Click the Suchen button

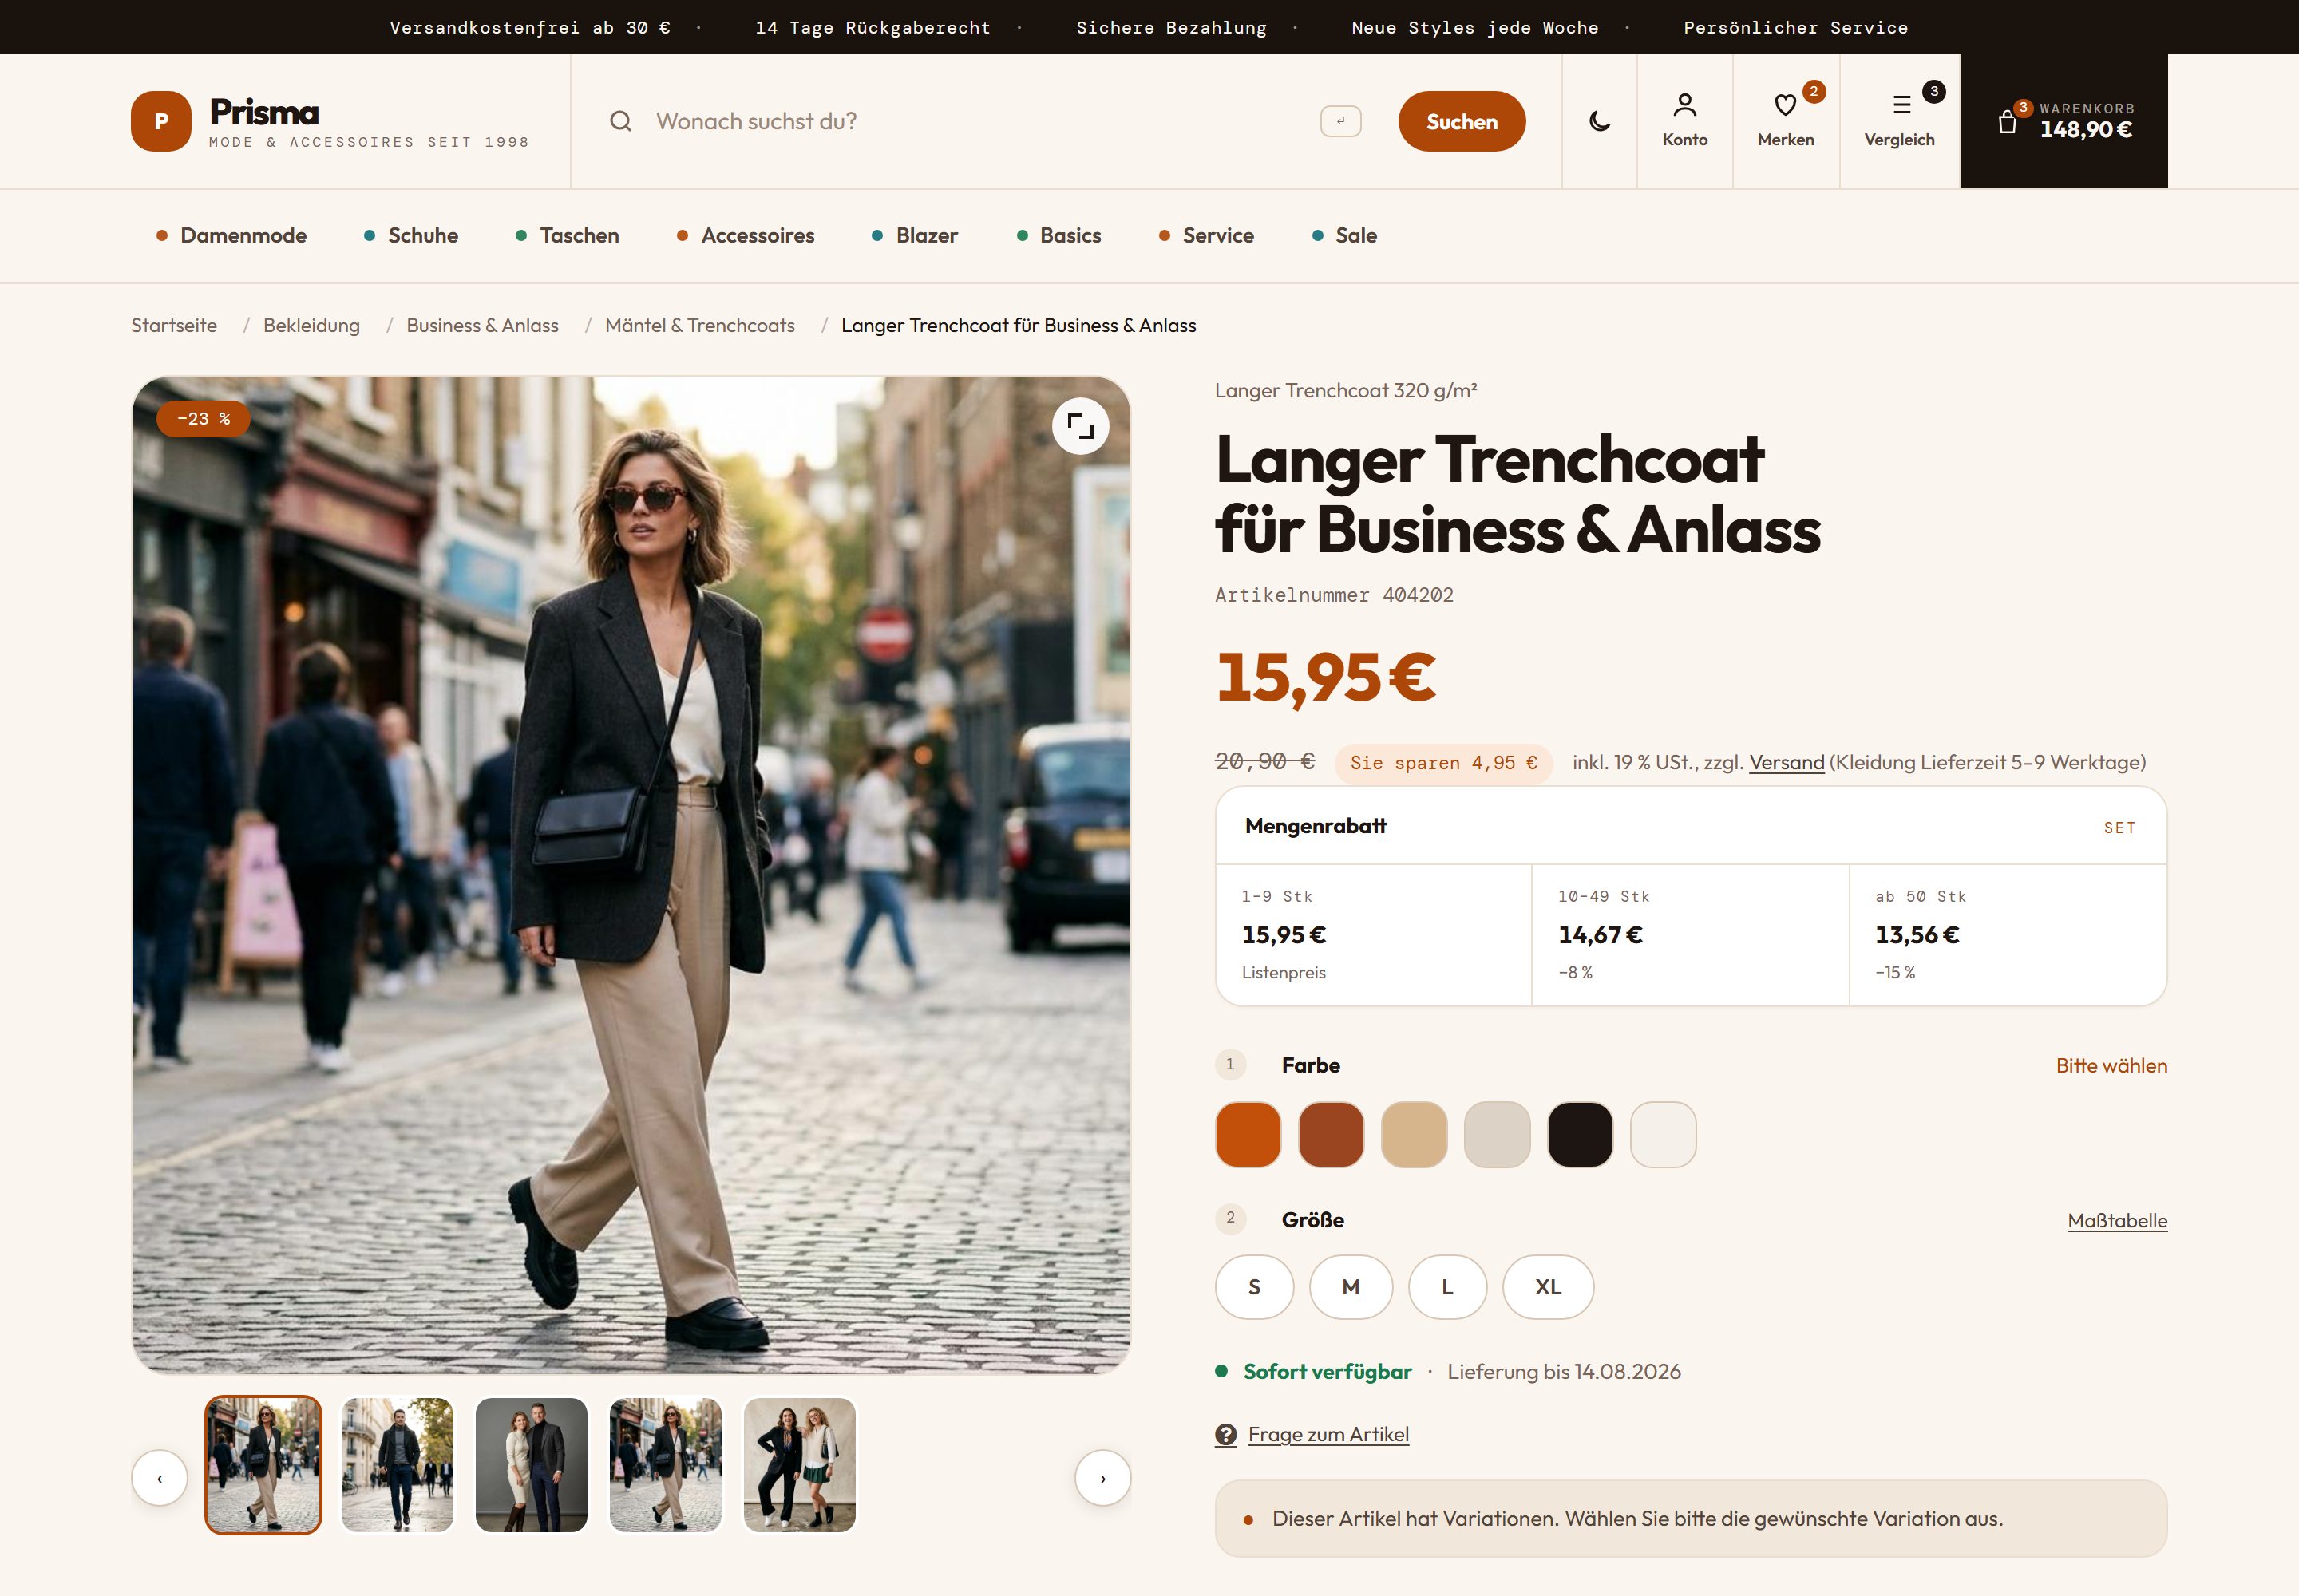pyautogui.click(x=1462, y=121)
